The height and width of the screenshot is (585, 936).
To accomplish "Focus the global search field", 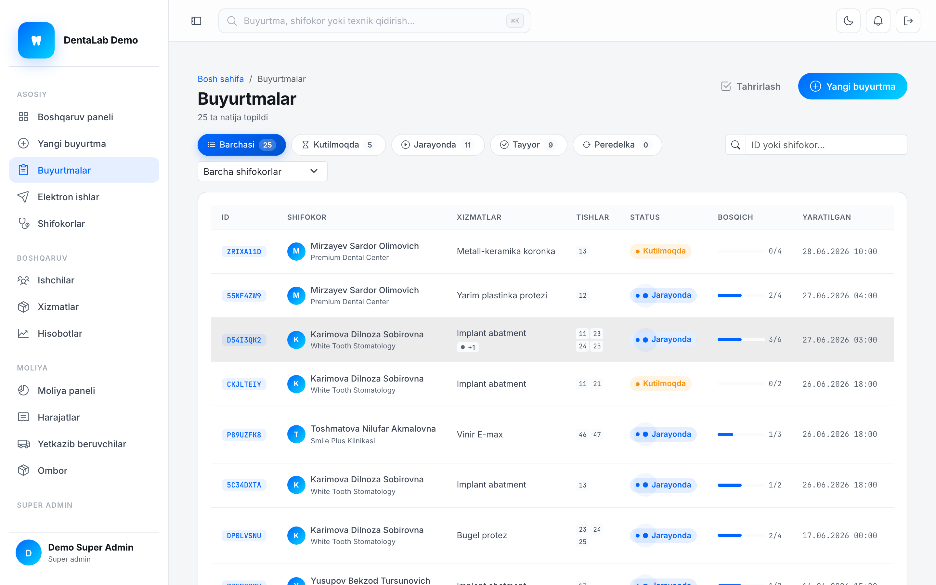I will 374,21.
